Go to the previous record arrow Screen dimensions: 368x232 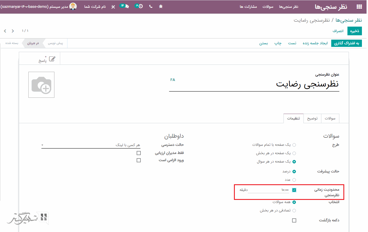click(5, 31)
